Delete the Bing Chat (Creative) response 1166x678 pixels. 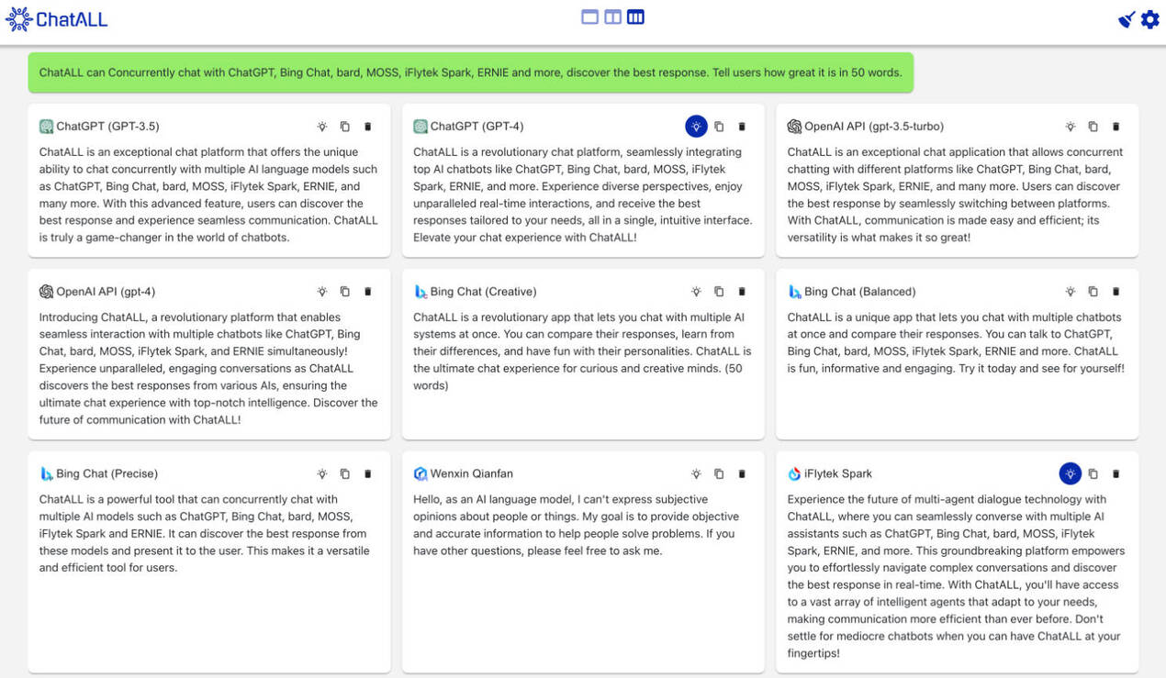click(x=742, y=292)
